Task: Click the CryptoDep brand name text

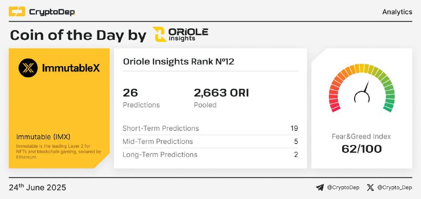Action: (x=52, y=12)
